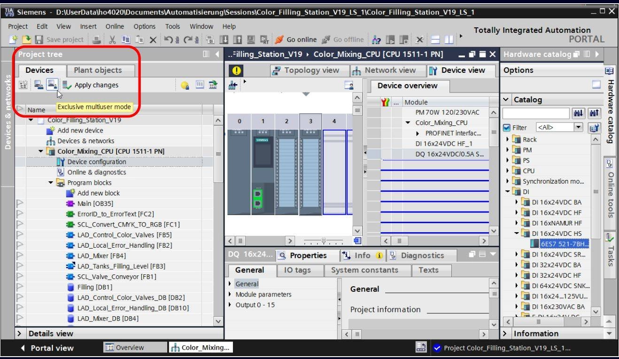Open the Project menu
Image resolution: width=619 pixels, height=359 pixels.
19,27
